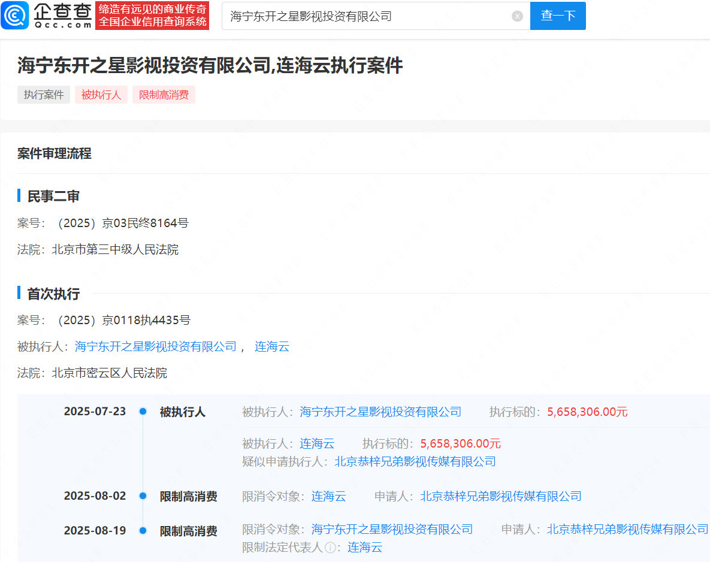710x562 pixels.
Task: Select the 执行案件 tag
Action: [44, 95]
